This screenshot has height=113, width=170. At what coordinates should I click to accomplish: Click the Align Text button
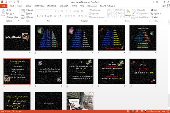coord(94,14)
